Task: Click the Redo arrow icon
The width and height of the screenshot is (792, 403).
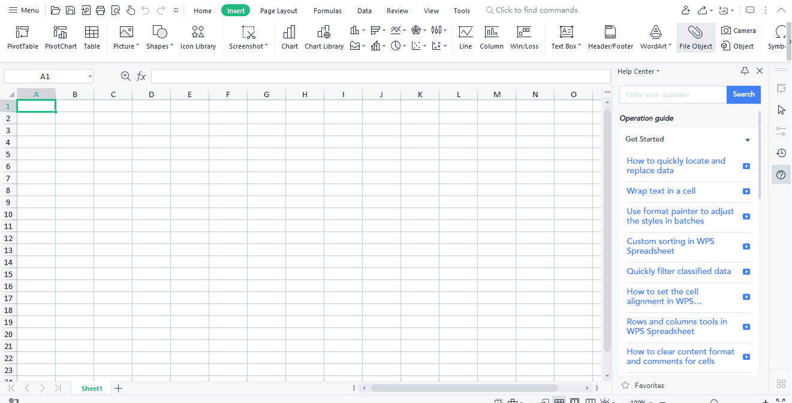Action: (161, 10)
